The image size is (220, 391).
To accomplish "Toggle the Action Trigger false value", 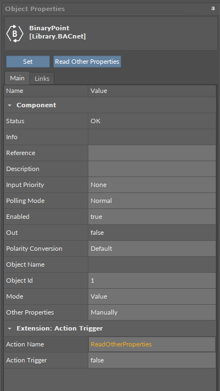I will (x=152, y=360).
